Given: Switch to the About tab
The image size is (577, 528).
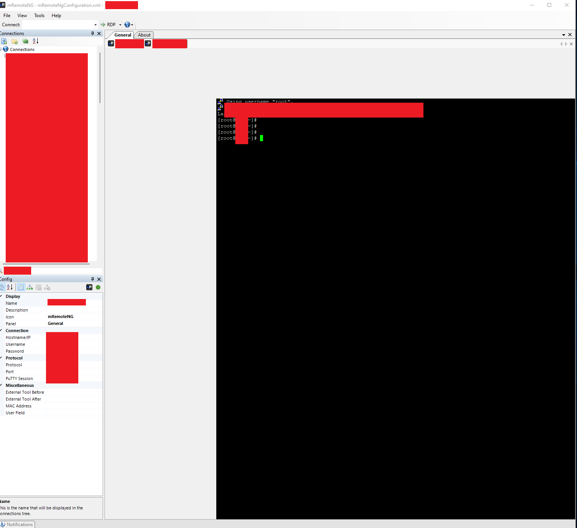Looking at the screenshot, I should [x=144, y=35].
